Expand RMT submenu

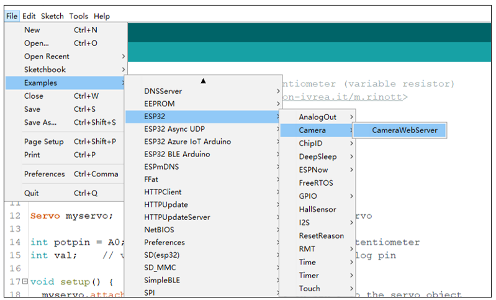(318, 249)
